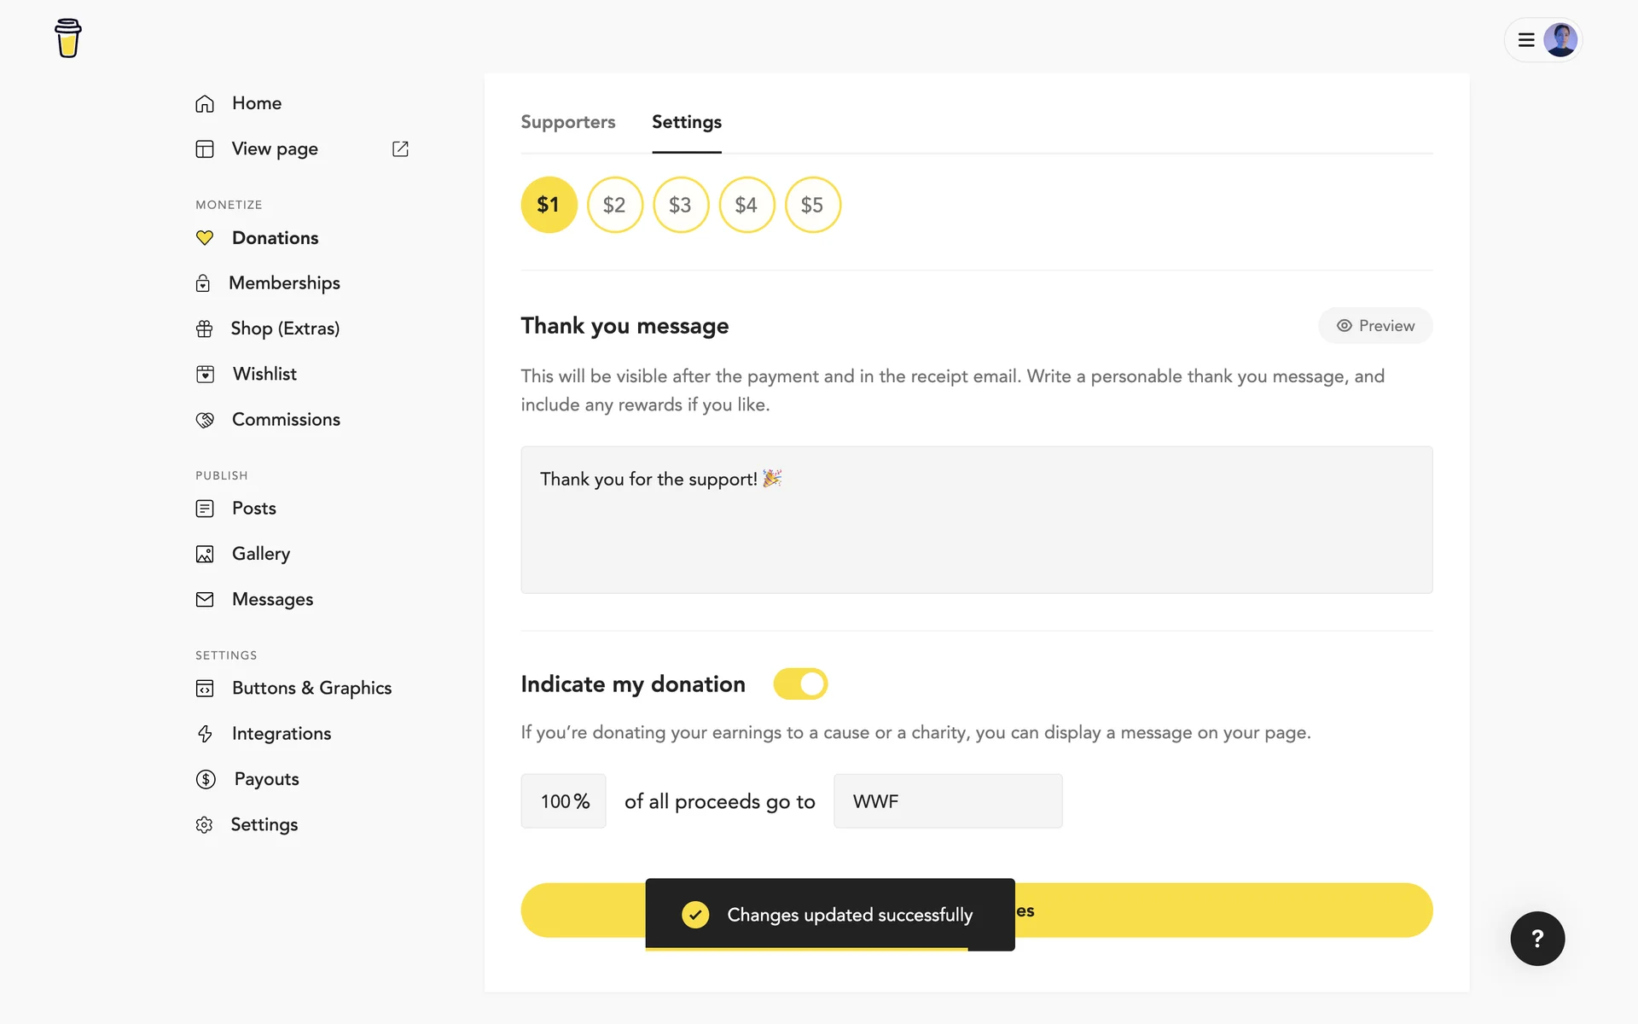Click the Gallery picture icon
Viewport: 1638px width, 1024px height.
click(x=205, y=554)
